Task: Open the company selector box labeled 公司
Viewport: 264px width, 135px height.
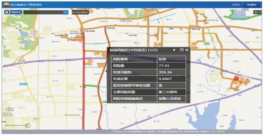Action: (x=80, y=12)
